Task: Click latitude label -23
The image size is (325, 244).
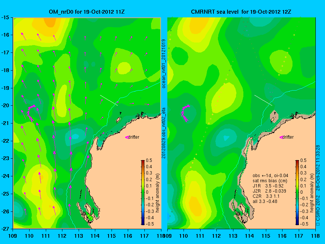Action: coord(5,158)
